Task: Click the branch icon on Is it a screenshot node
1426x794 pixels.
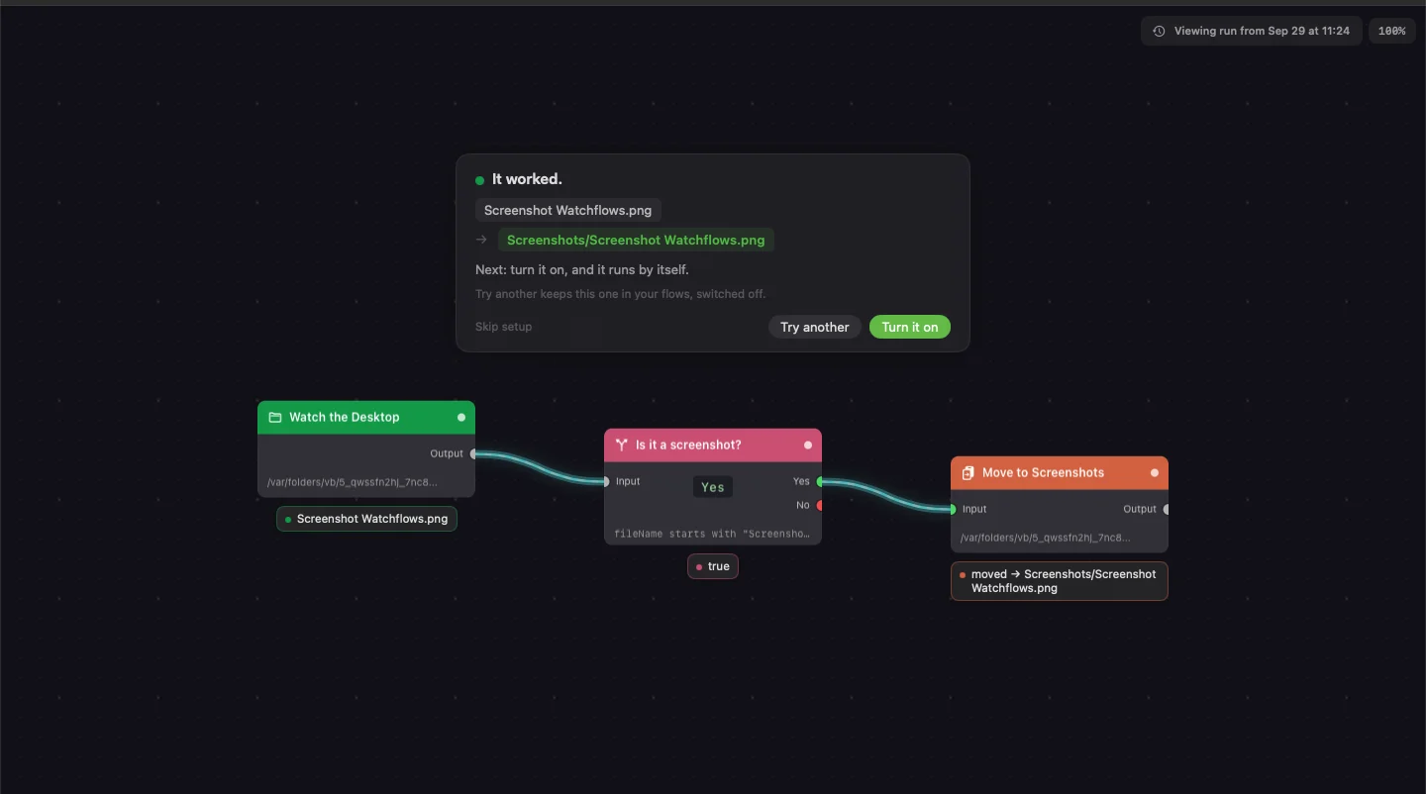Action: pos(622,445)
